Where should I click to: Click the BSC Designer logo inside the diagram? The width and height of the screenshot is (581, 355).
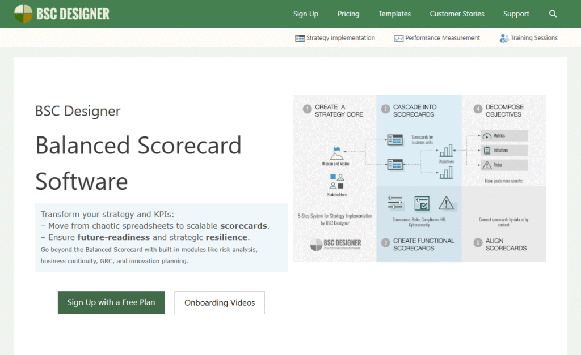click(x=336, y=244)
